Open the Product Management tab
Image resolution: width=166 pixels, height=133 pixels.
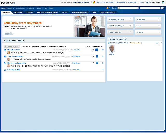pos(80,12)
